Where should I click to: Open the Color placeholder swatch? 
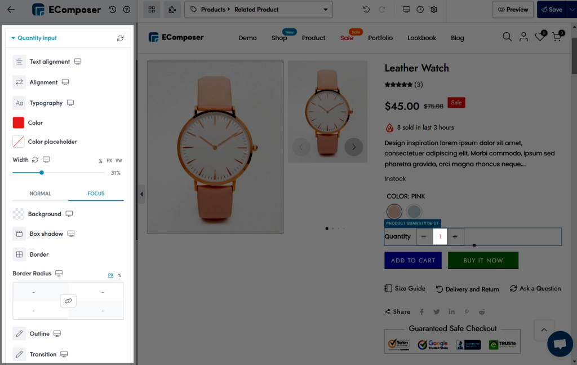coord(19,142)
